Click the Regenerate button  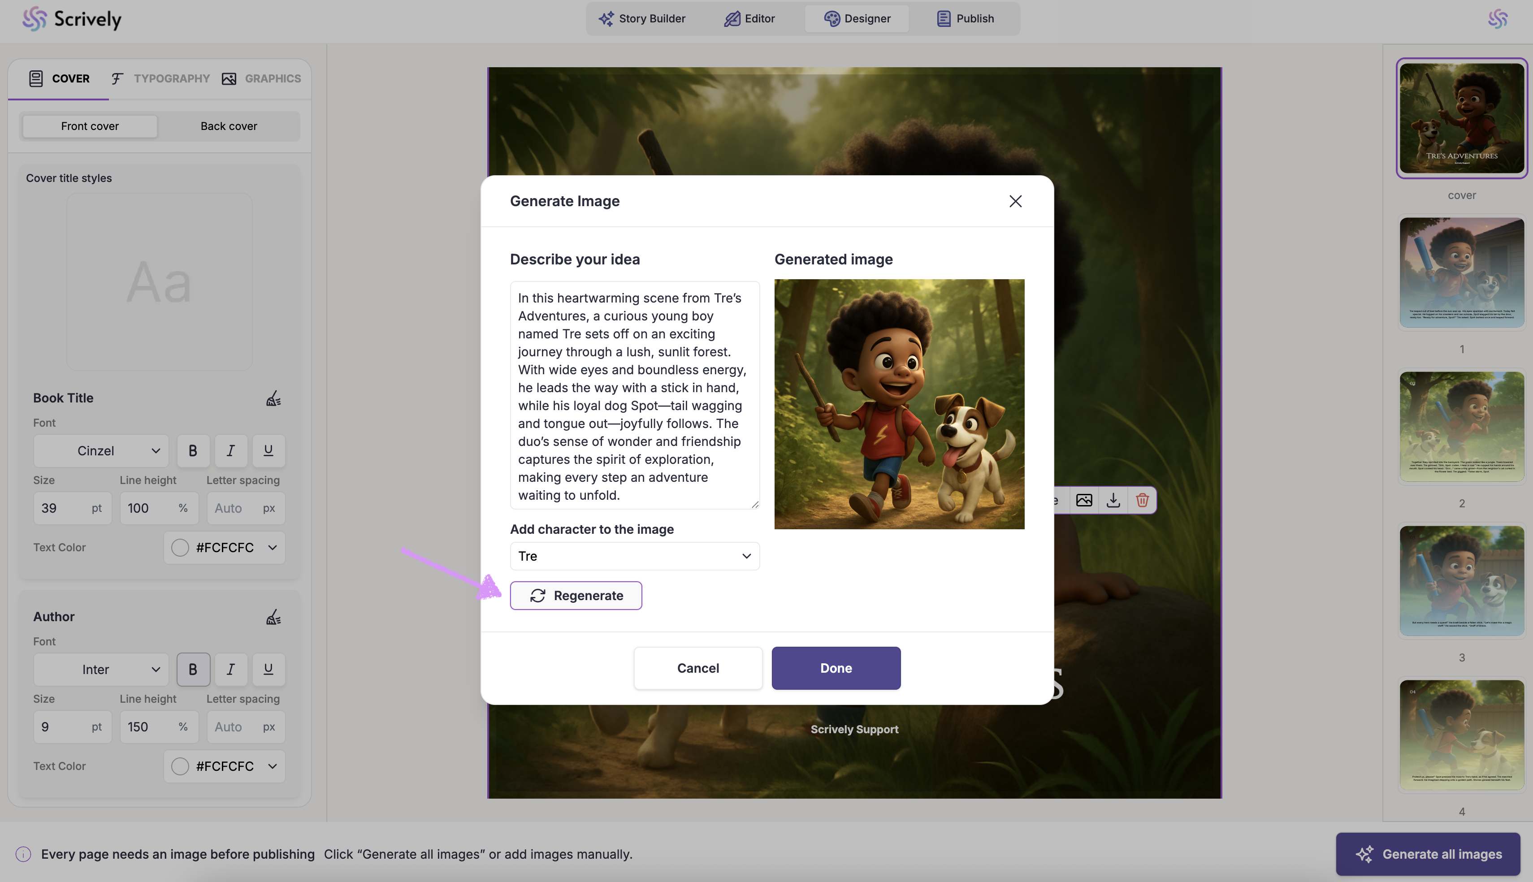pos(576,596)
